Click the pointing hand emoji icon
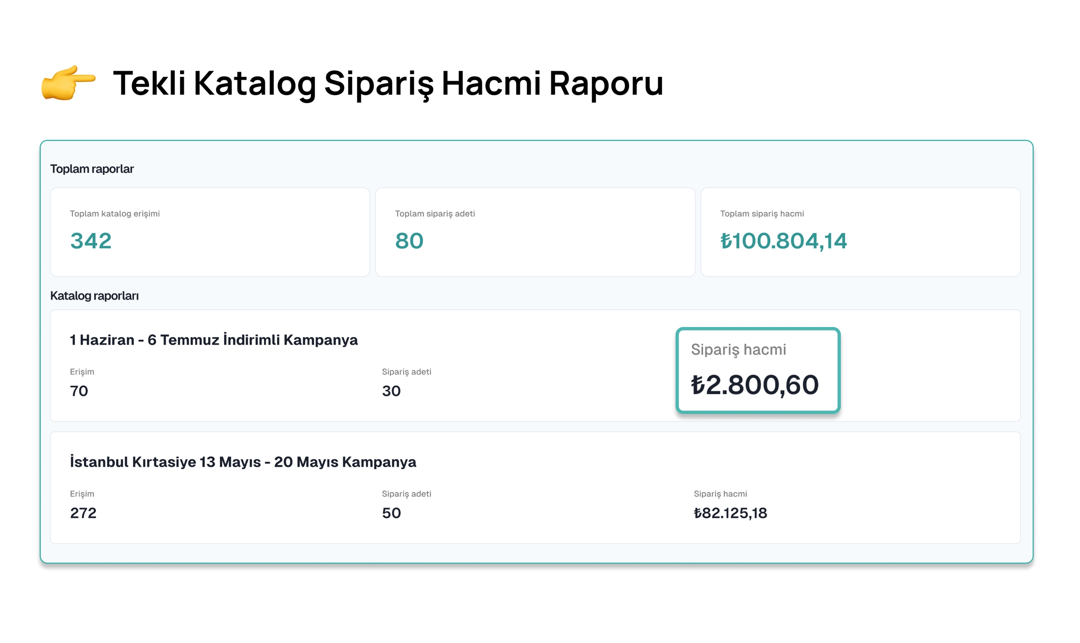 pos(68,83)
